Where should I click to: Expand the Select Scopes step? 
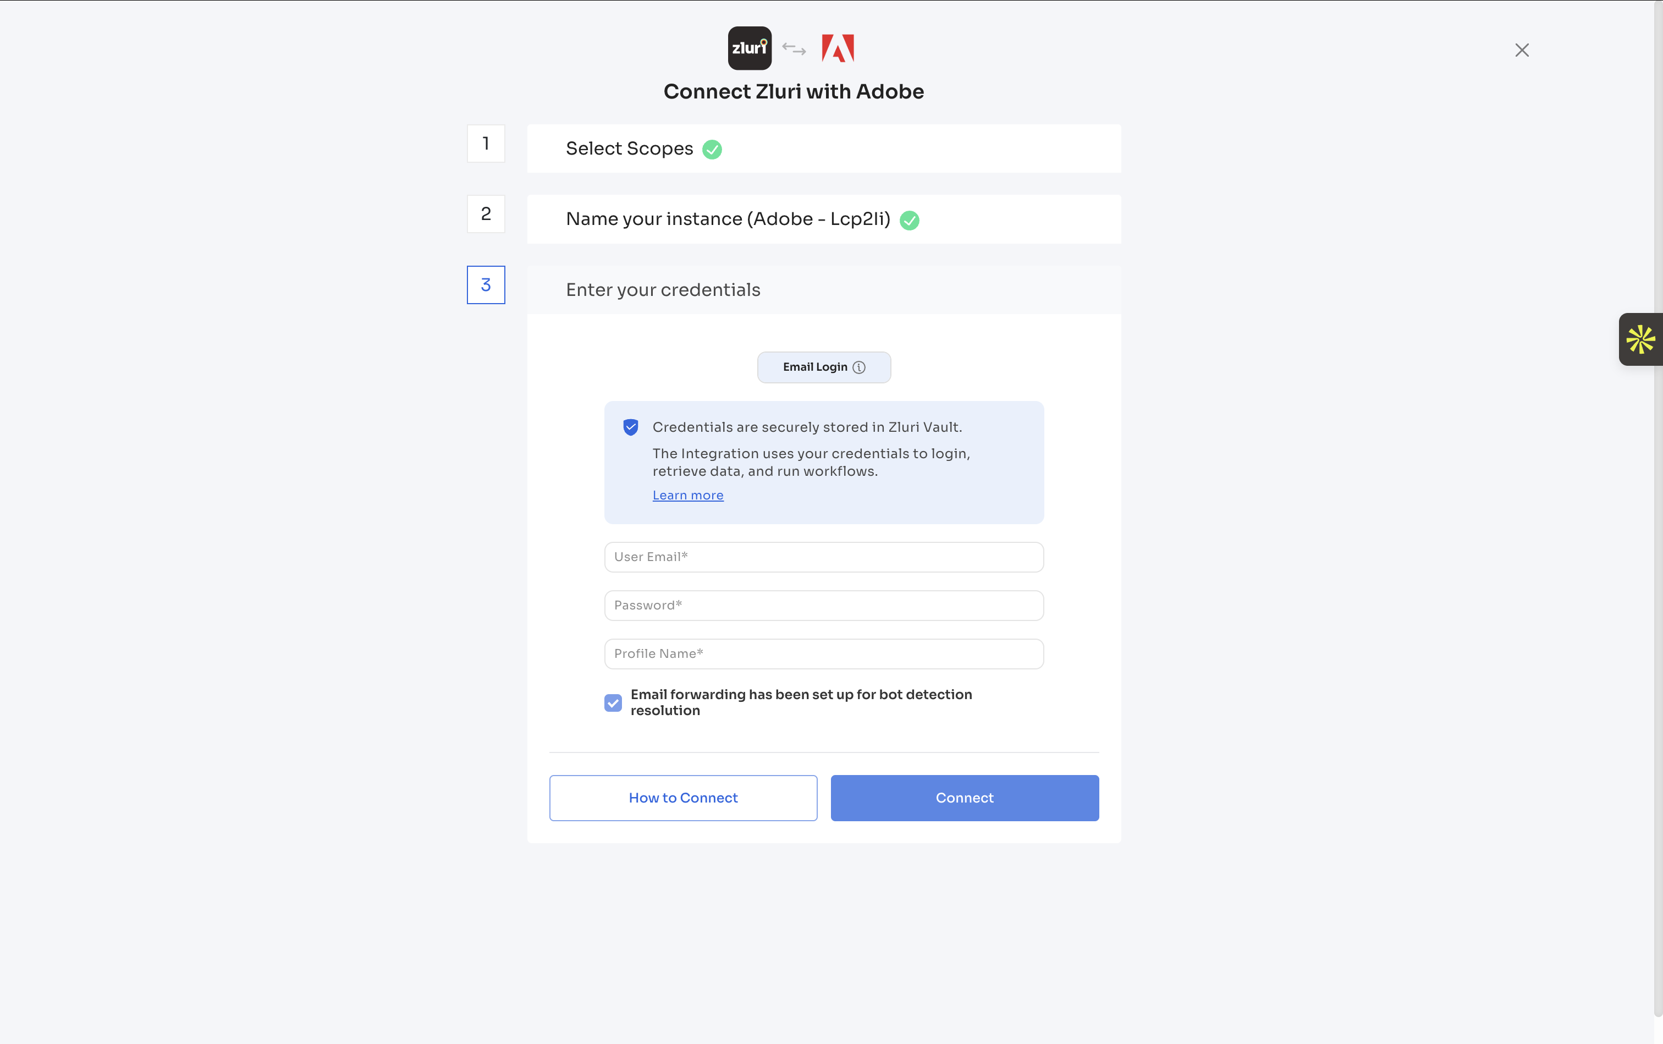[x=824, y=149]
